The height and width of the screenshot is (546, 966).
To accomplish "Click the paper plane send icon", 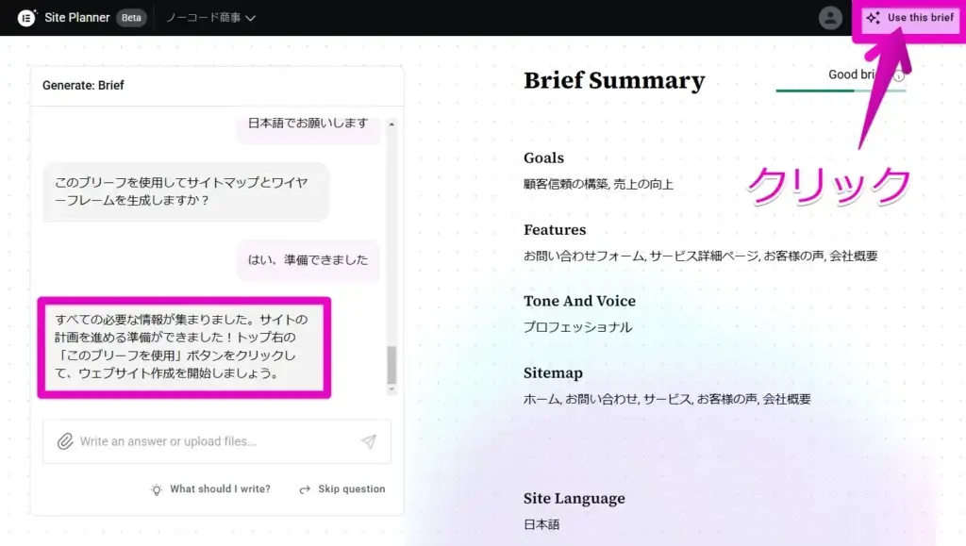I will coord(369,441).
